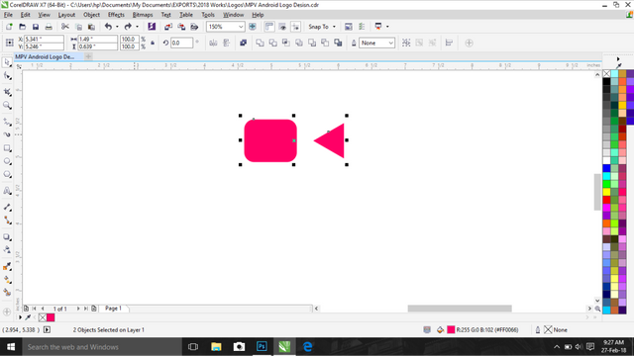Toggle full-screen preview icon beside zoom
The image size is (634, 356).
coord(253,27)
